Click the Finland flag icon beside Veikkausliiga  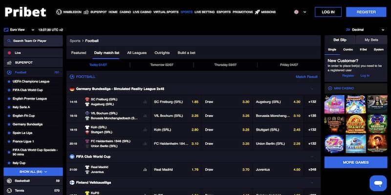click(x=72, y=182)
